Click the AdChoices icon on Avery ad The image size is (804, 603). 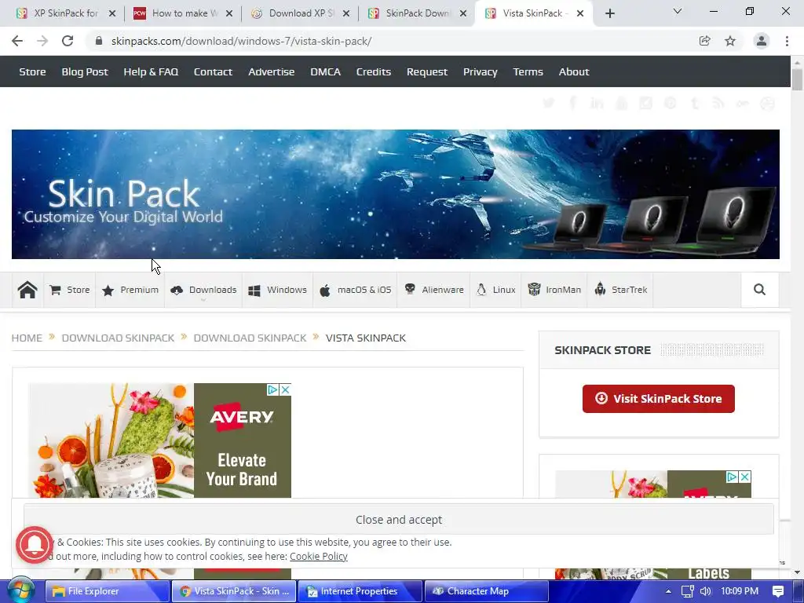pos(272,389)
